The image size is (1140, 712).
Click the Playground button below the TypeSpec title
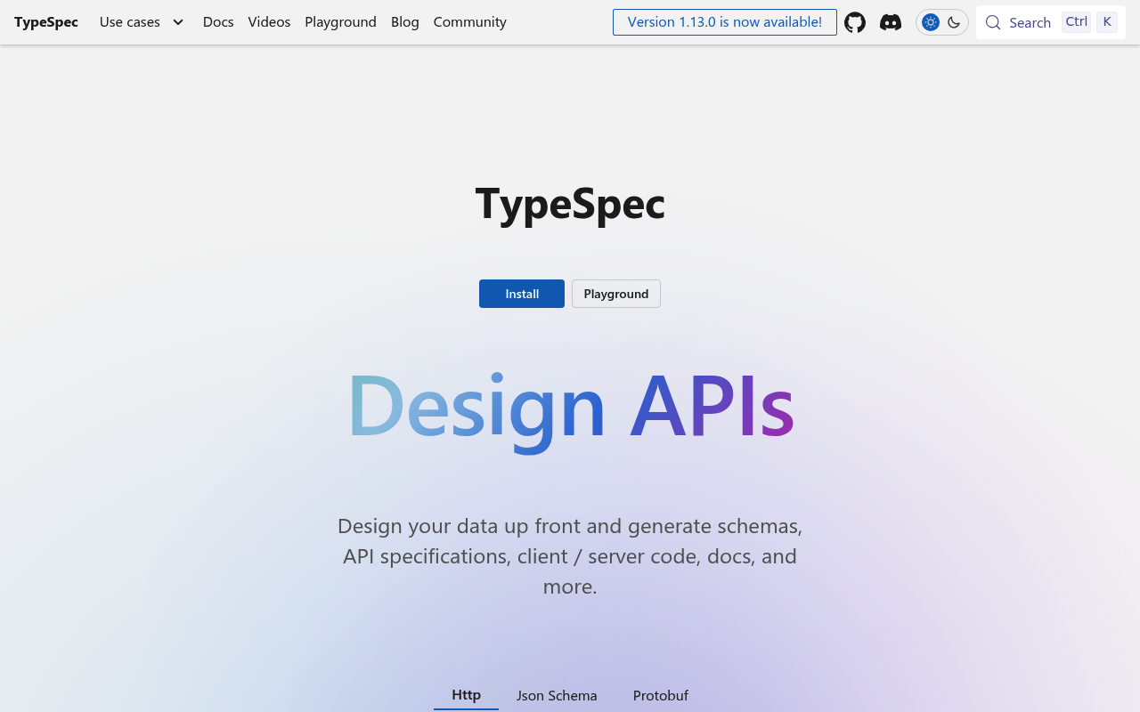point(616,294)
